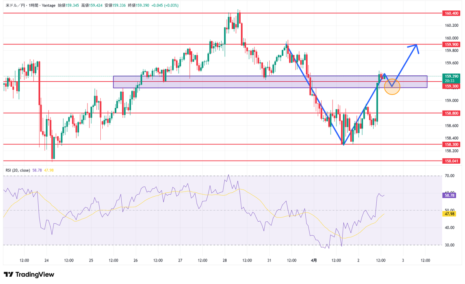The height and width of the screenshot is (284, 465).
Task: Click the 159.000 price axis tick
Action: (x=451, y=101)
